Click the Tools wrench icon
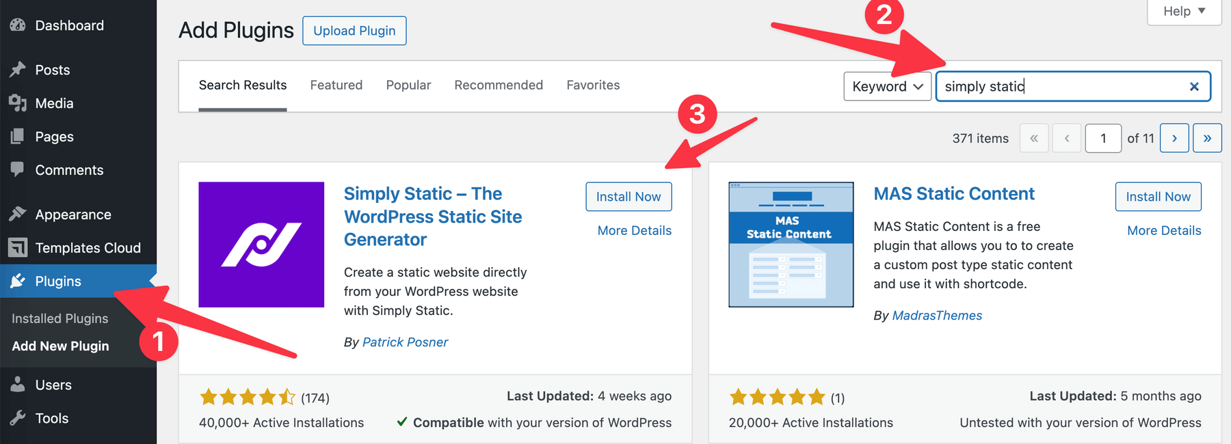 (x=18, y=418)
